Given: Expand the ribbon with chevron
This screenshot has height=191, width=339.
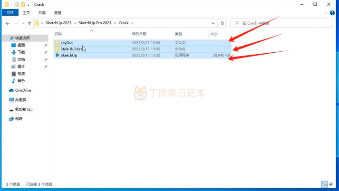Looking at the screenshot, I should tap(326, 13).
